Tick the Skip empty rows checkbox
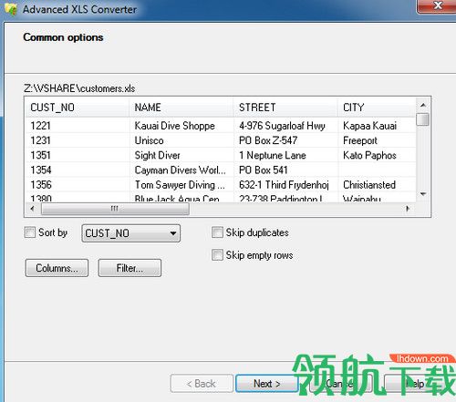This screenshot has height=402, width=456. tap(217, 255)
